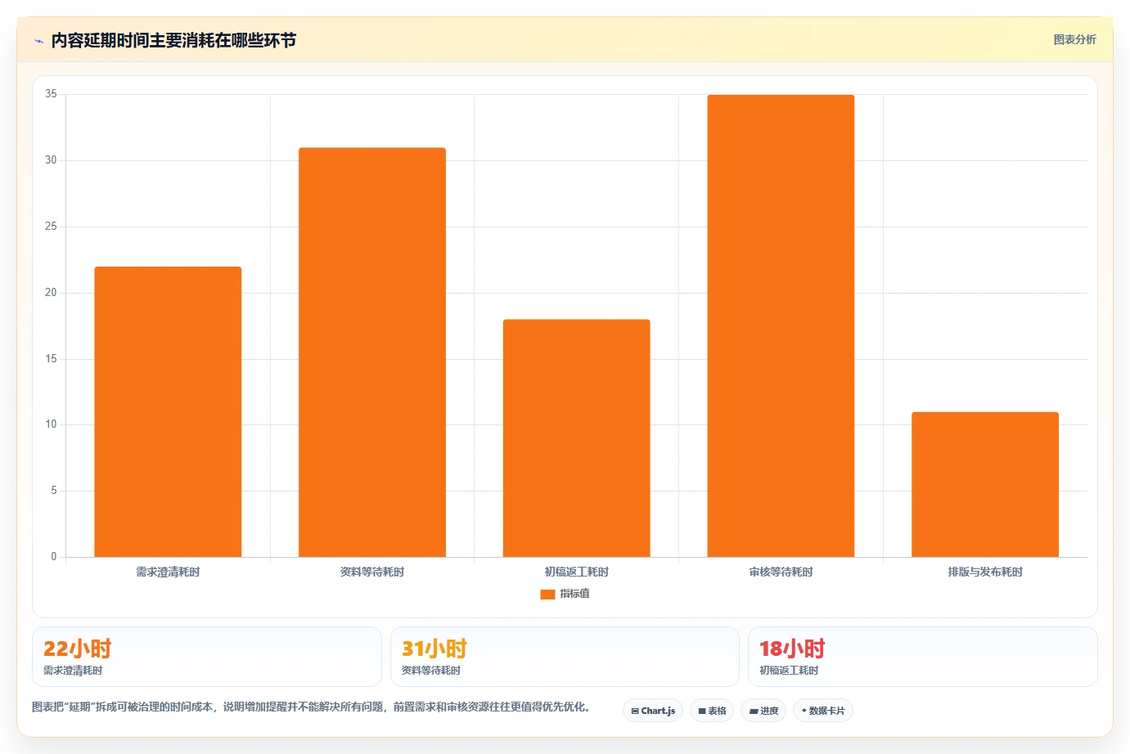Select the 资料等待耗时 bar in the chart
Screen dimensions: 1130x754
click(x=372, y=352)
